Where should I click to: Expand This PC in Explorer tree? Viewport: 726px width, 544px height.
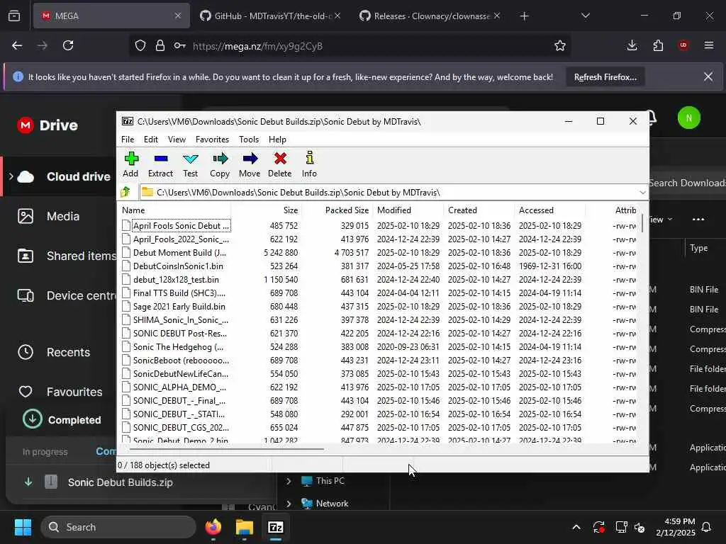click(289, 481)
